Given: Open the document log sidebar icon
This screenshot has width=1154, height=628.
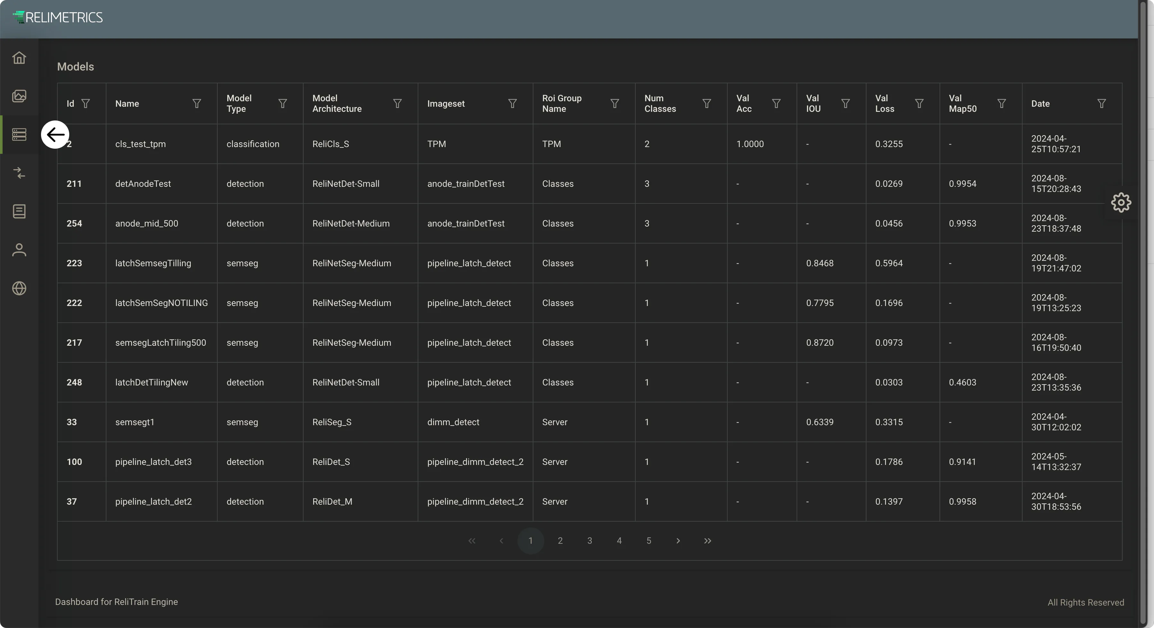Looking at the screenshot, I should [x=19, y=211].
